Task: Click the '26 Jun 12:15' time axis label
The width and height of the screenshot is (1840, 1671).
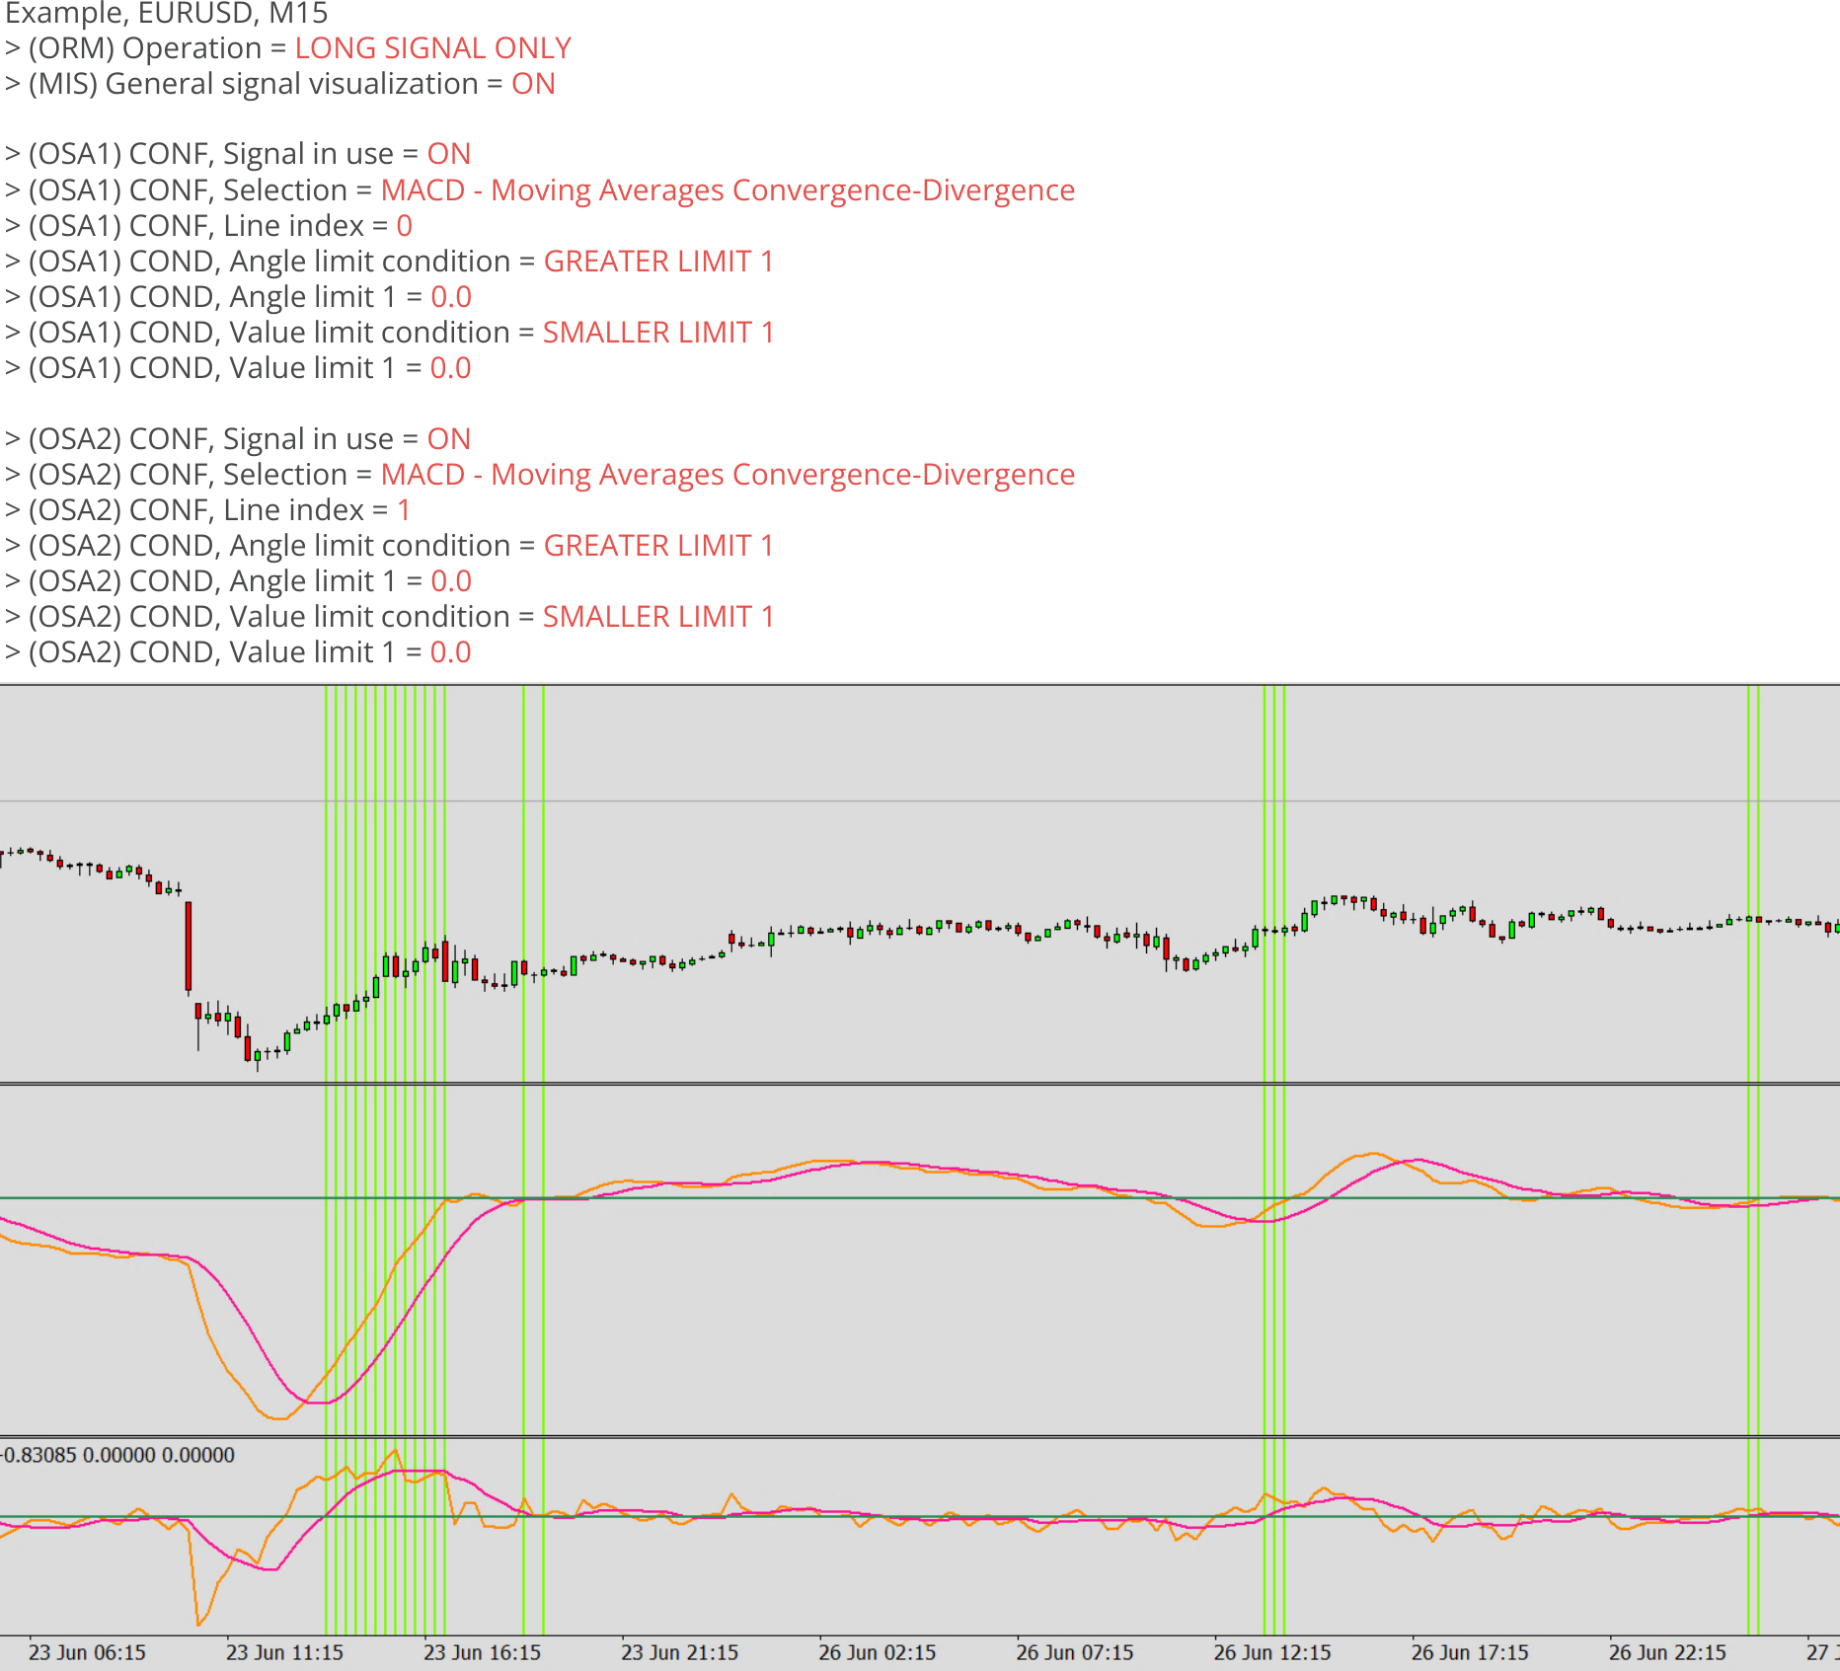Action: pos(1272,1652)
